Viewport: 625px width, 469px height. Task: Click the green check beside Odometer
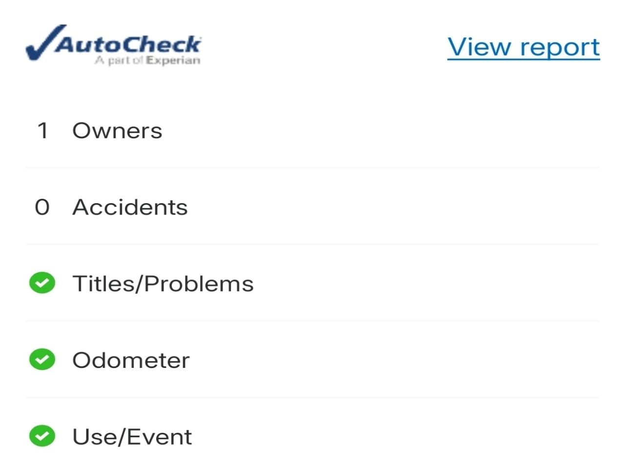click(x=42, y=360)
